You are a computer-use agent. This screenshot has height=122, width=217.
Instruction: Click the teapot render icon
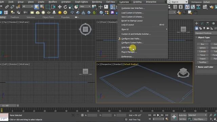tap(48, 13)
